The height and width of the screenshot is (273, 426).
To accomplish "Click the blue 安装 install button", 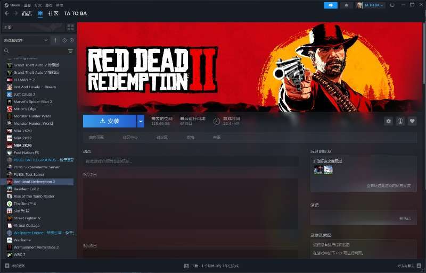I will (110, 121).
